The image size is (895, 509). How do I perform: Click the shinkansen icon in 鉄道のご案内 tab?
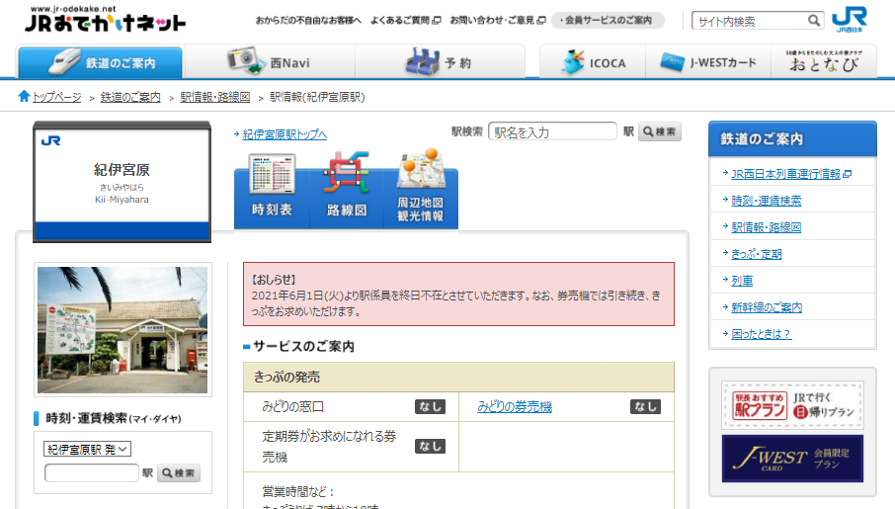(x=64, y=61)
